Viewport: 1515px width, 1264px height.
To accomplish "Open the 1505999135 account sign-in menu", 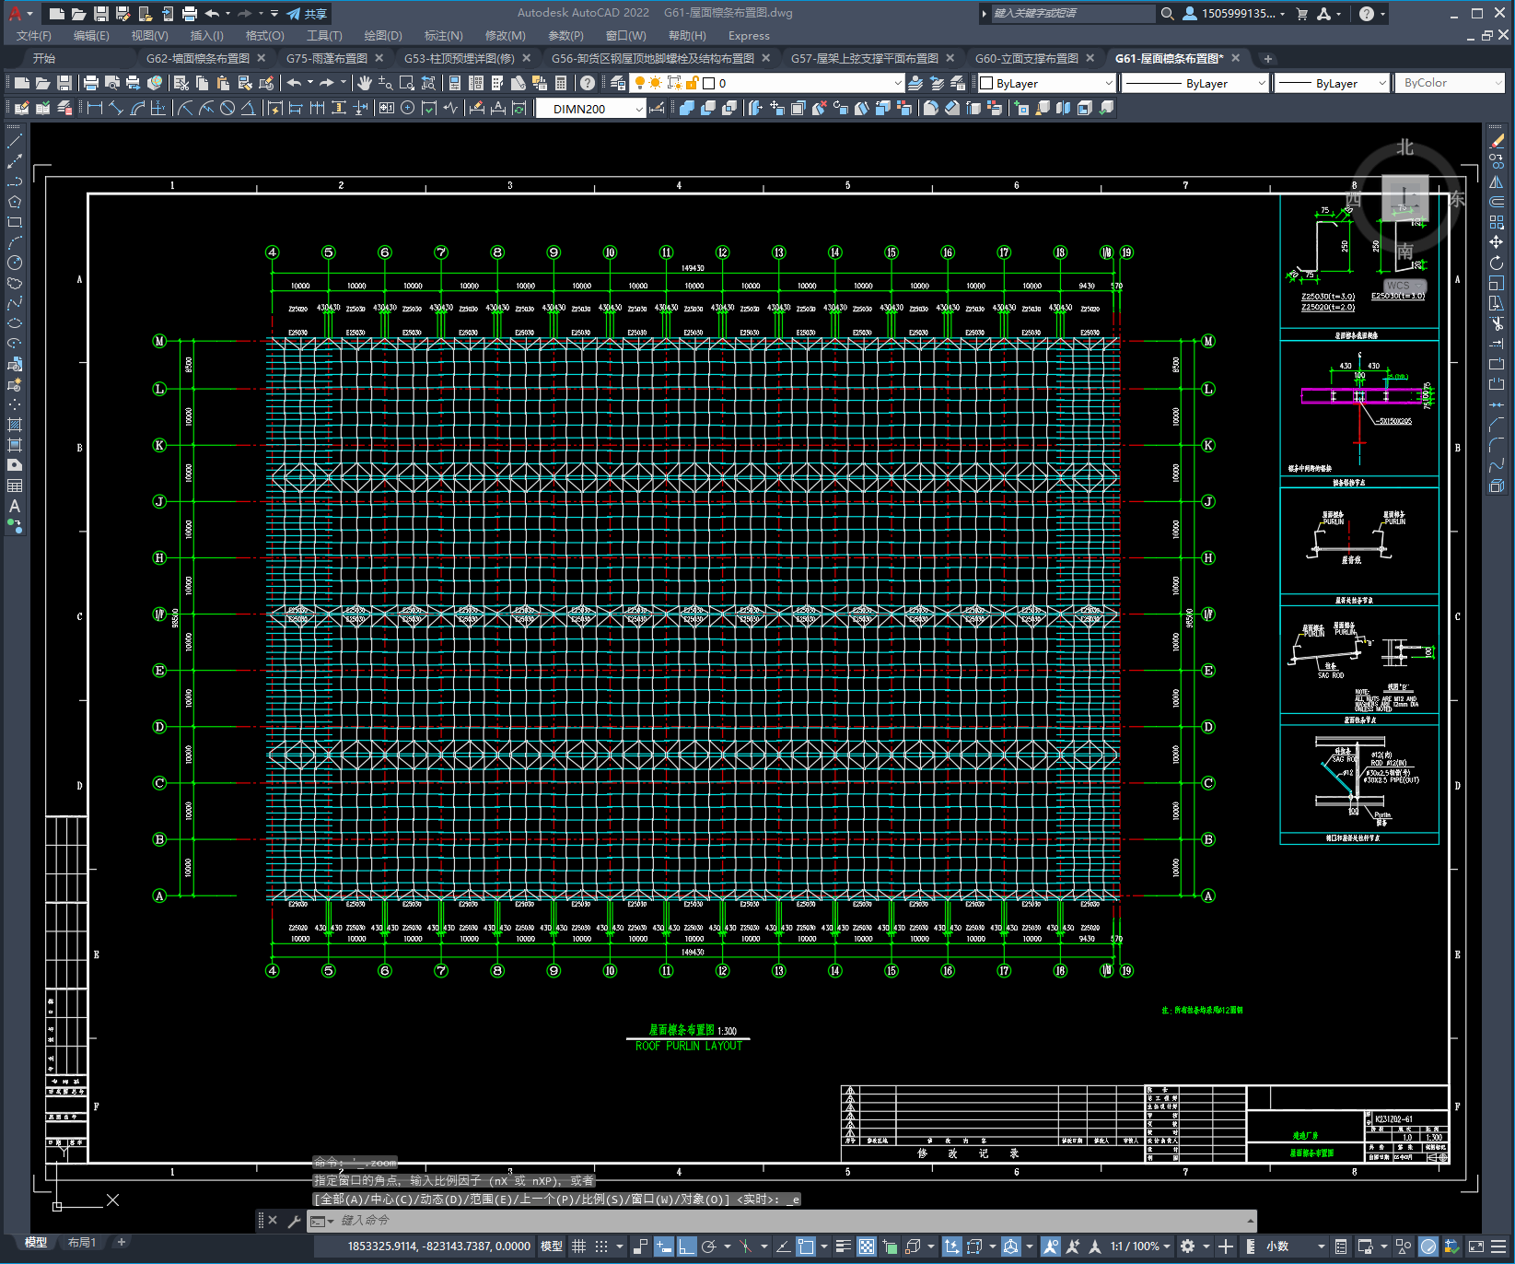I will 1234,14.
